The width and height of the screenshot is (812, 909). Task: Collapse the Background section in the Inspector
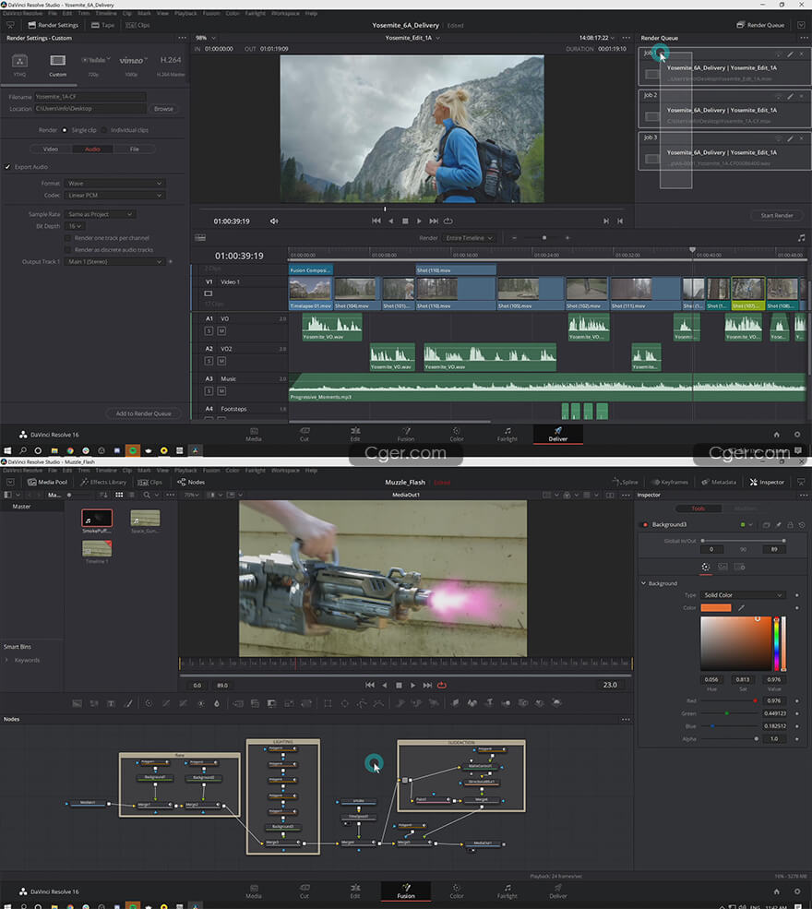pos(643,583)
